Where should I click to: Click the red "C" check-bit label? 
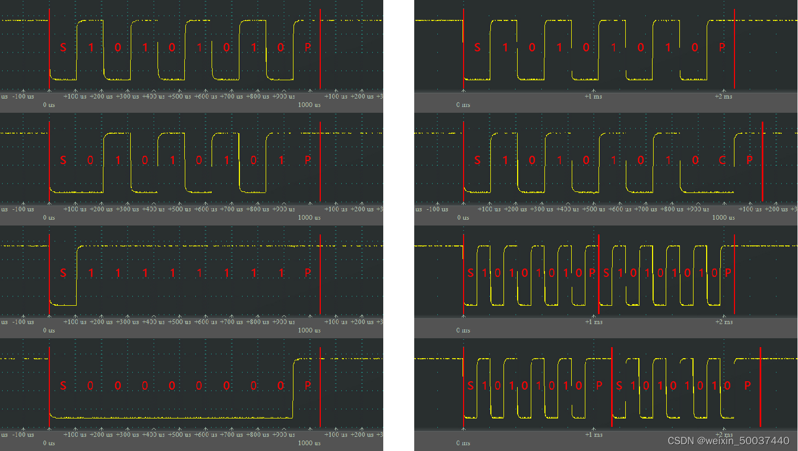point(722,160)
